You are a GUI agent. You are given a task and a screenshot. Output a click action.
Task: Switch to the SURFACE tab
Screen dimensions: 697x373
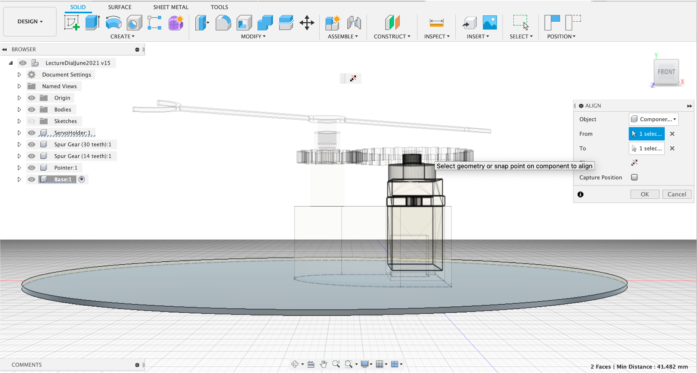coord(120,7)
